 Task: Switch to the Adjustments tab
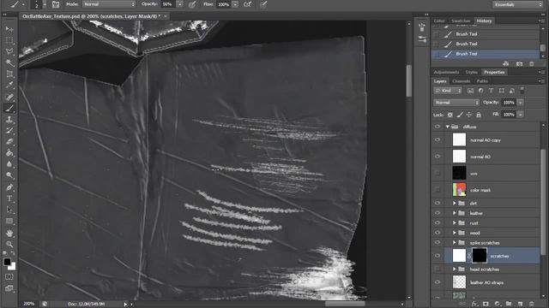[446, 72]
